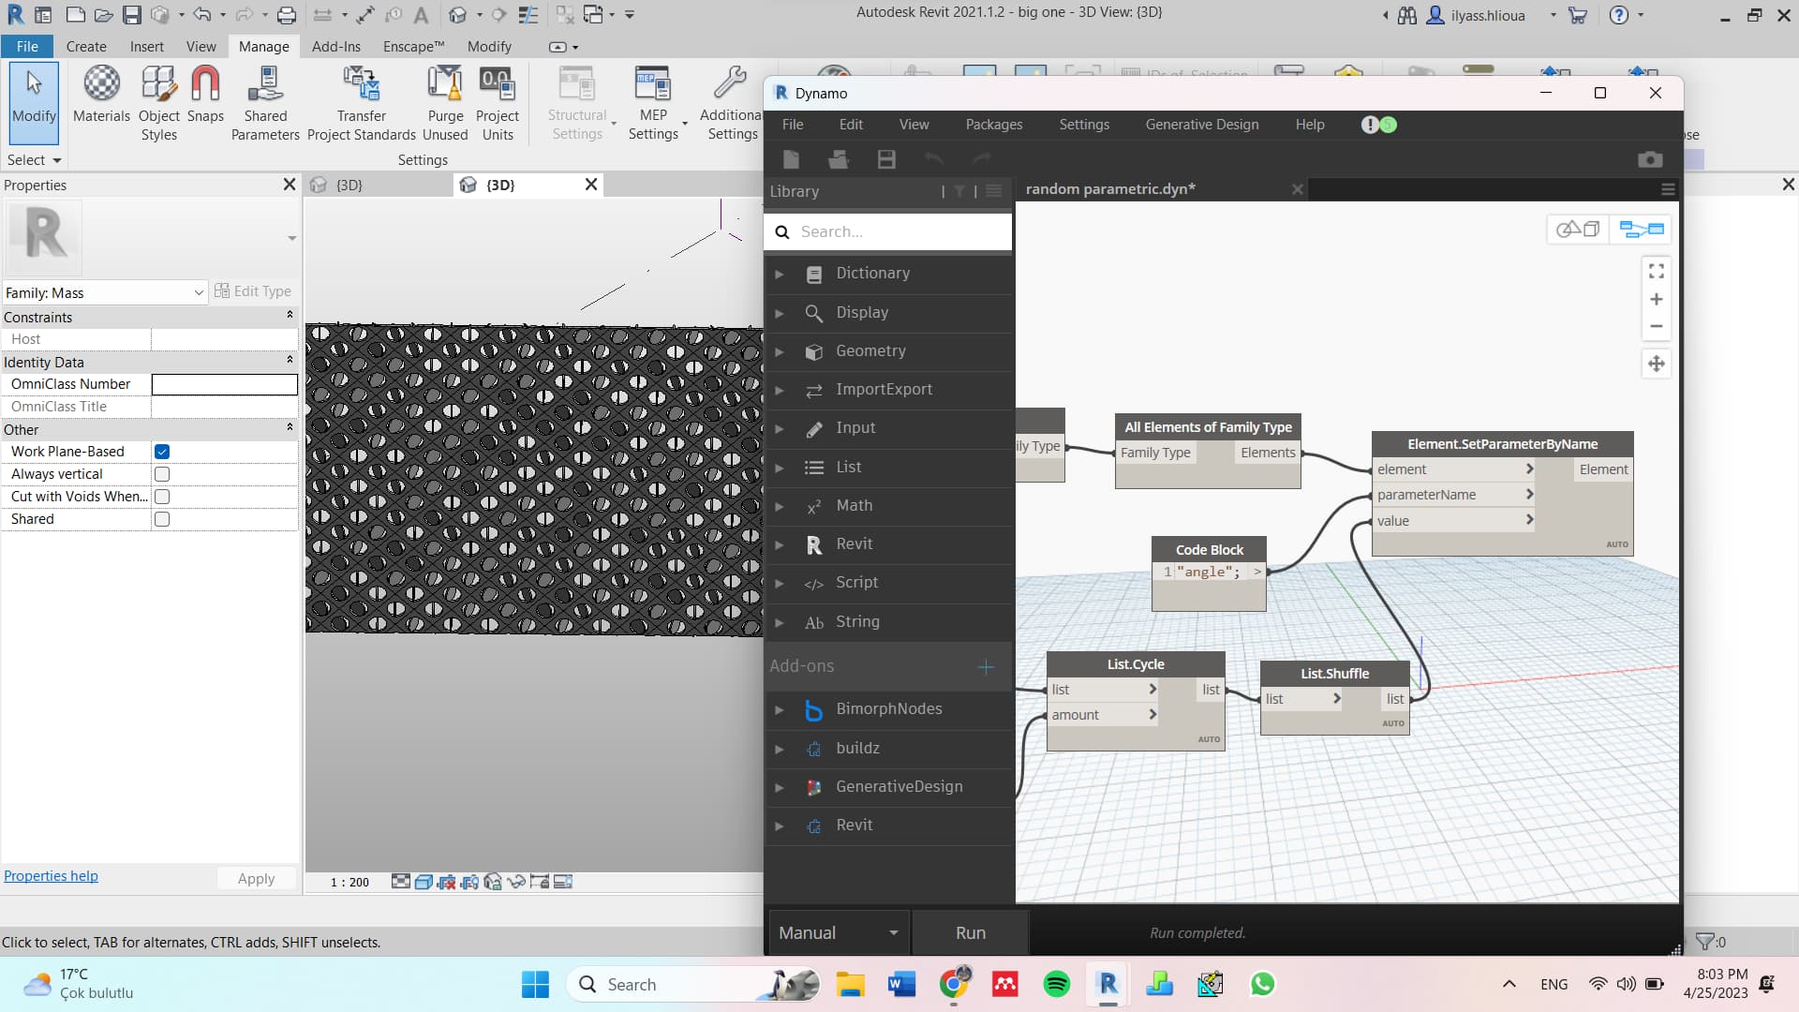Open Shared Parameters
The width and height of the screenshot is (1799, 1012).
tap(265, 103)
